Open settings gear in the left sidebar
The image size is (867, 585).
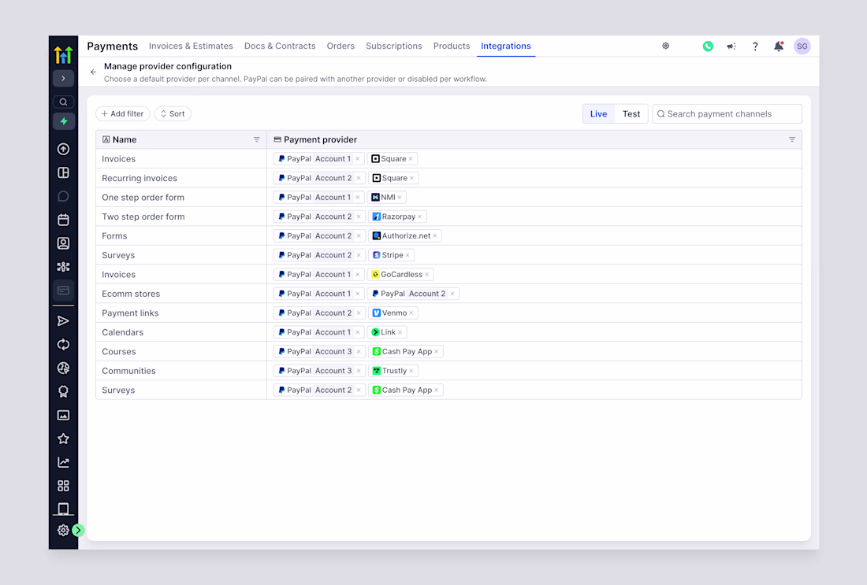pos(63,531)
